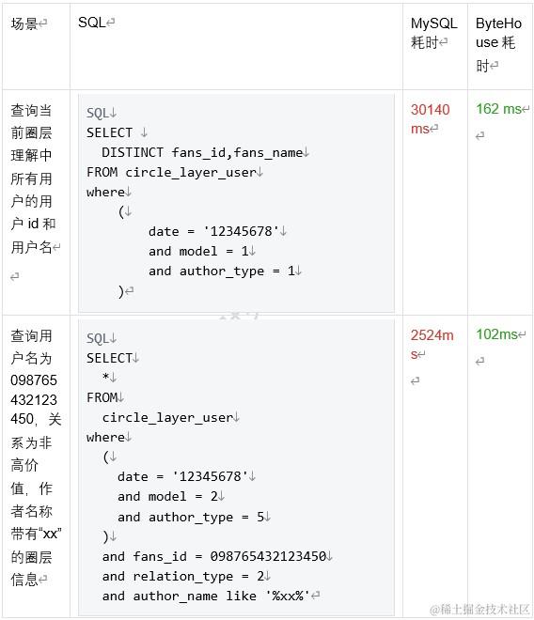Image resolution: width=534 pixels, height=620 pixels.
Task: Click the red 30140 ms value
Action: click(x=430, y=118)
